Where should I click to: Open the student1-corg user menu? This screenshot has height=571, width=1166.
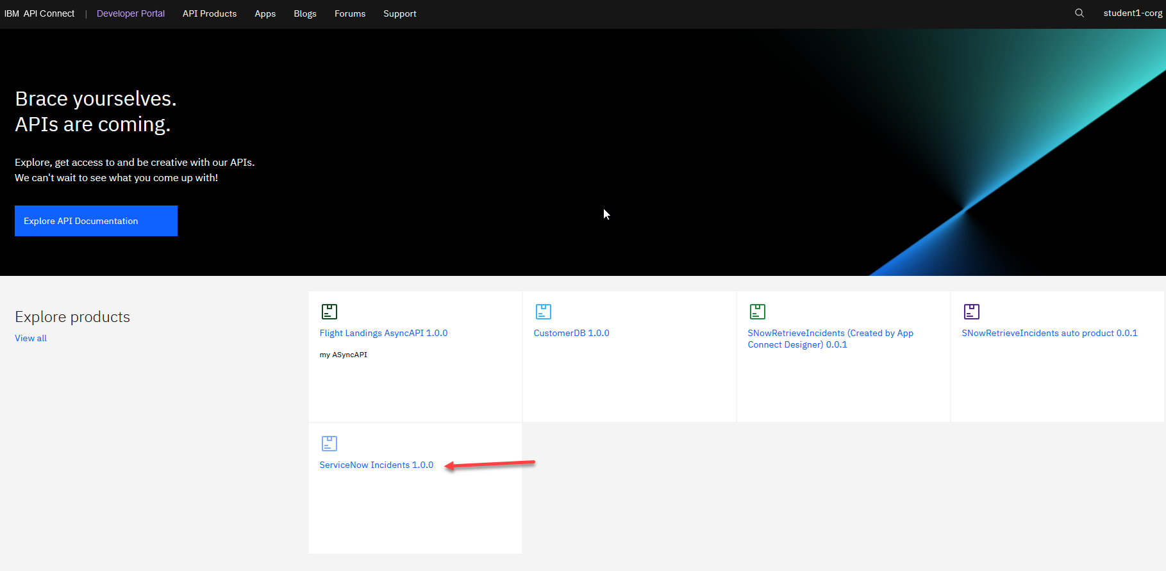(x=1132, y=13)
